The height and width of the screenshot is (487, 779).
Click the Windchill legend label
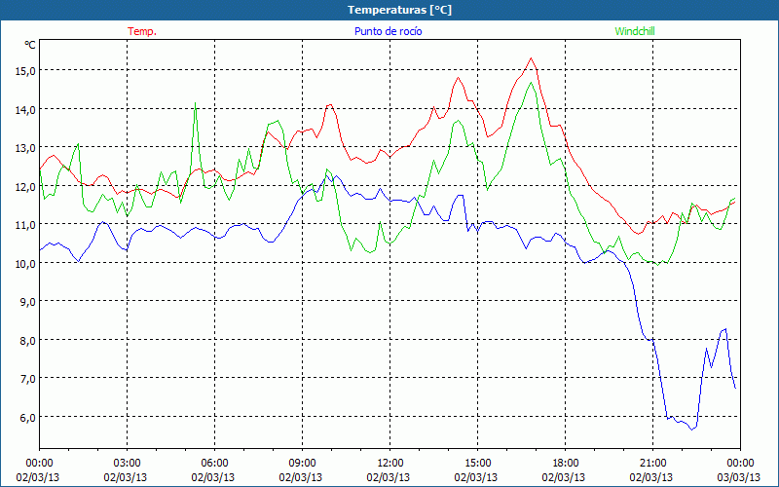635,31
